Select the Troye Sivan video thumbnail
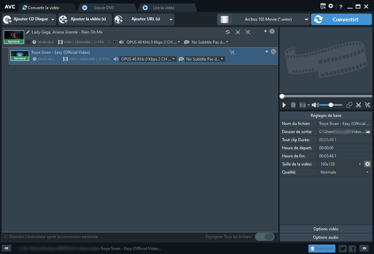 tap(20, 56)
